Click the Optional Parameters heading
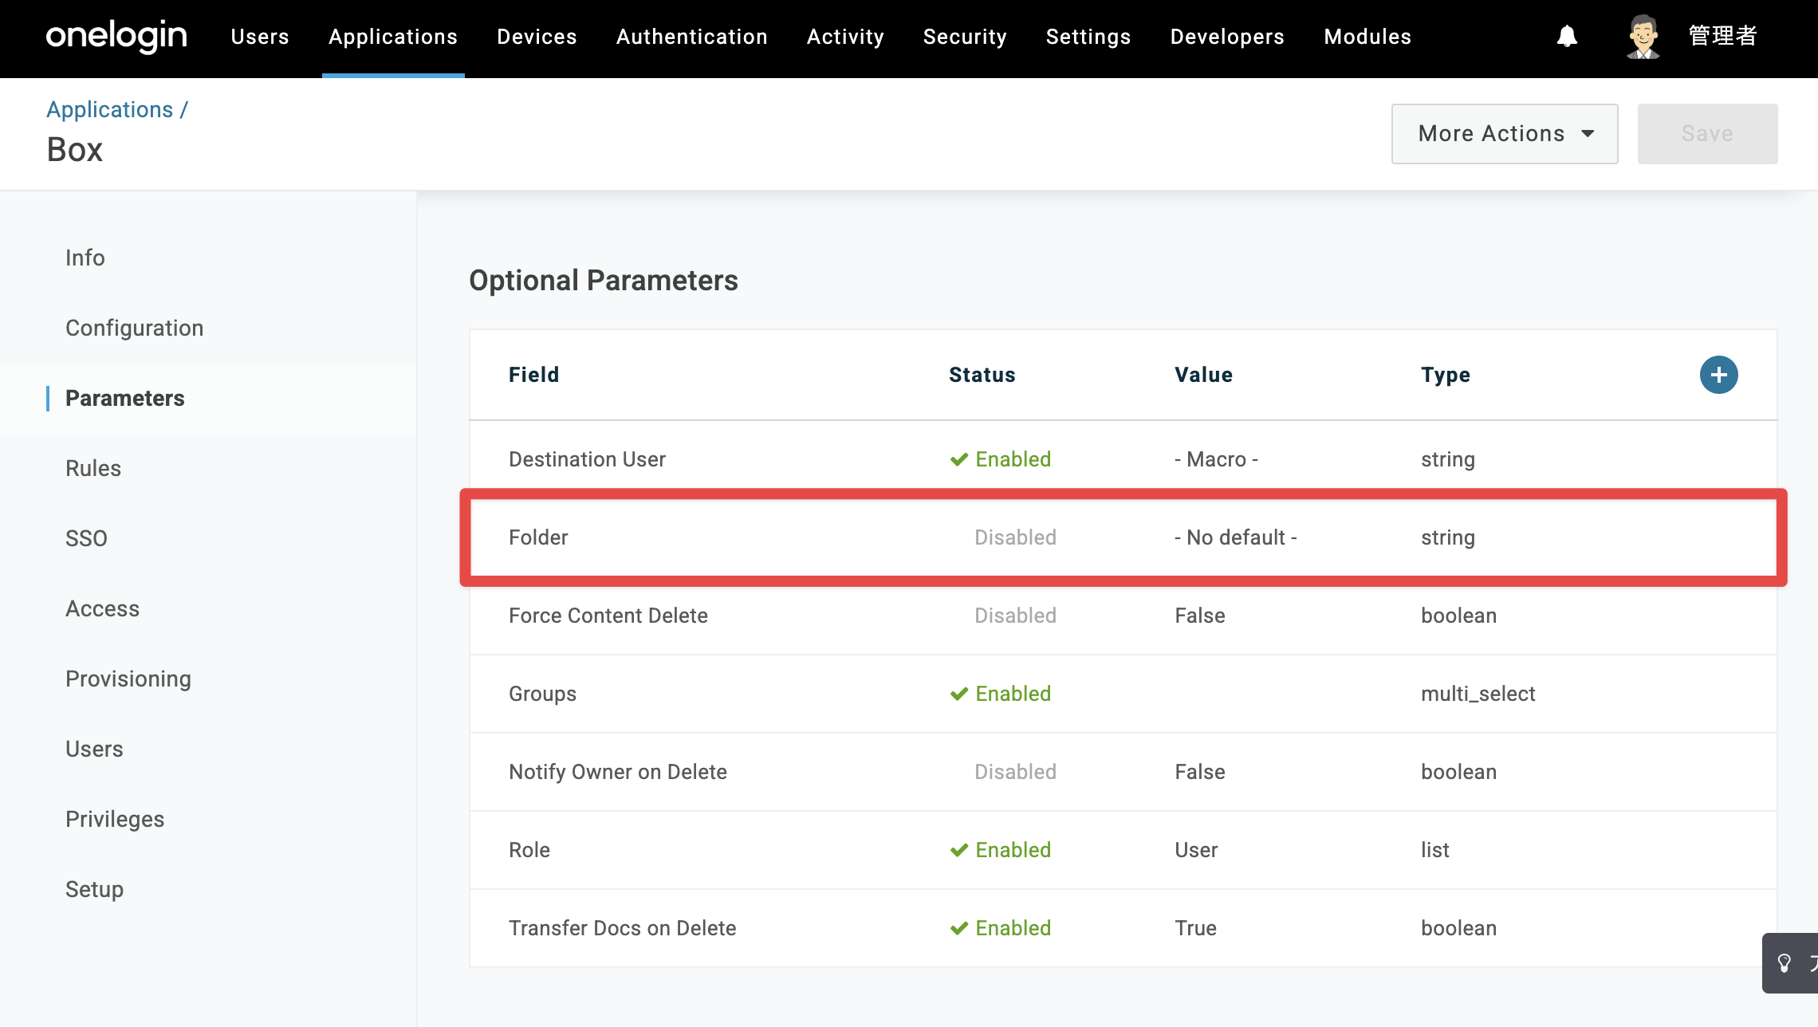The image size is (1818, 1027). point(604,281)
